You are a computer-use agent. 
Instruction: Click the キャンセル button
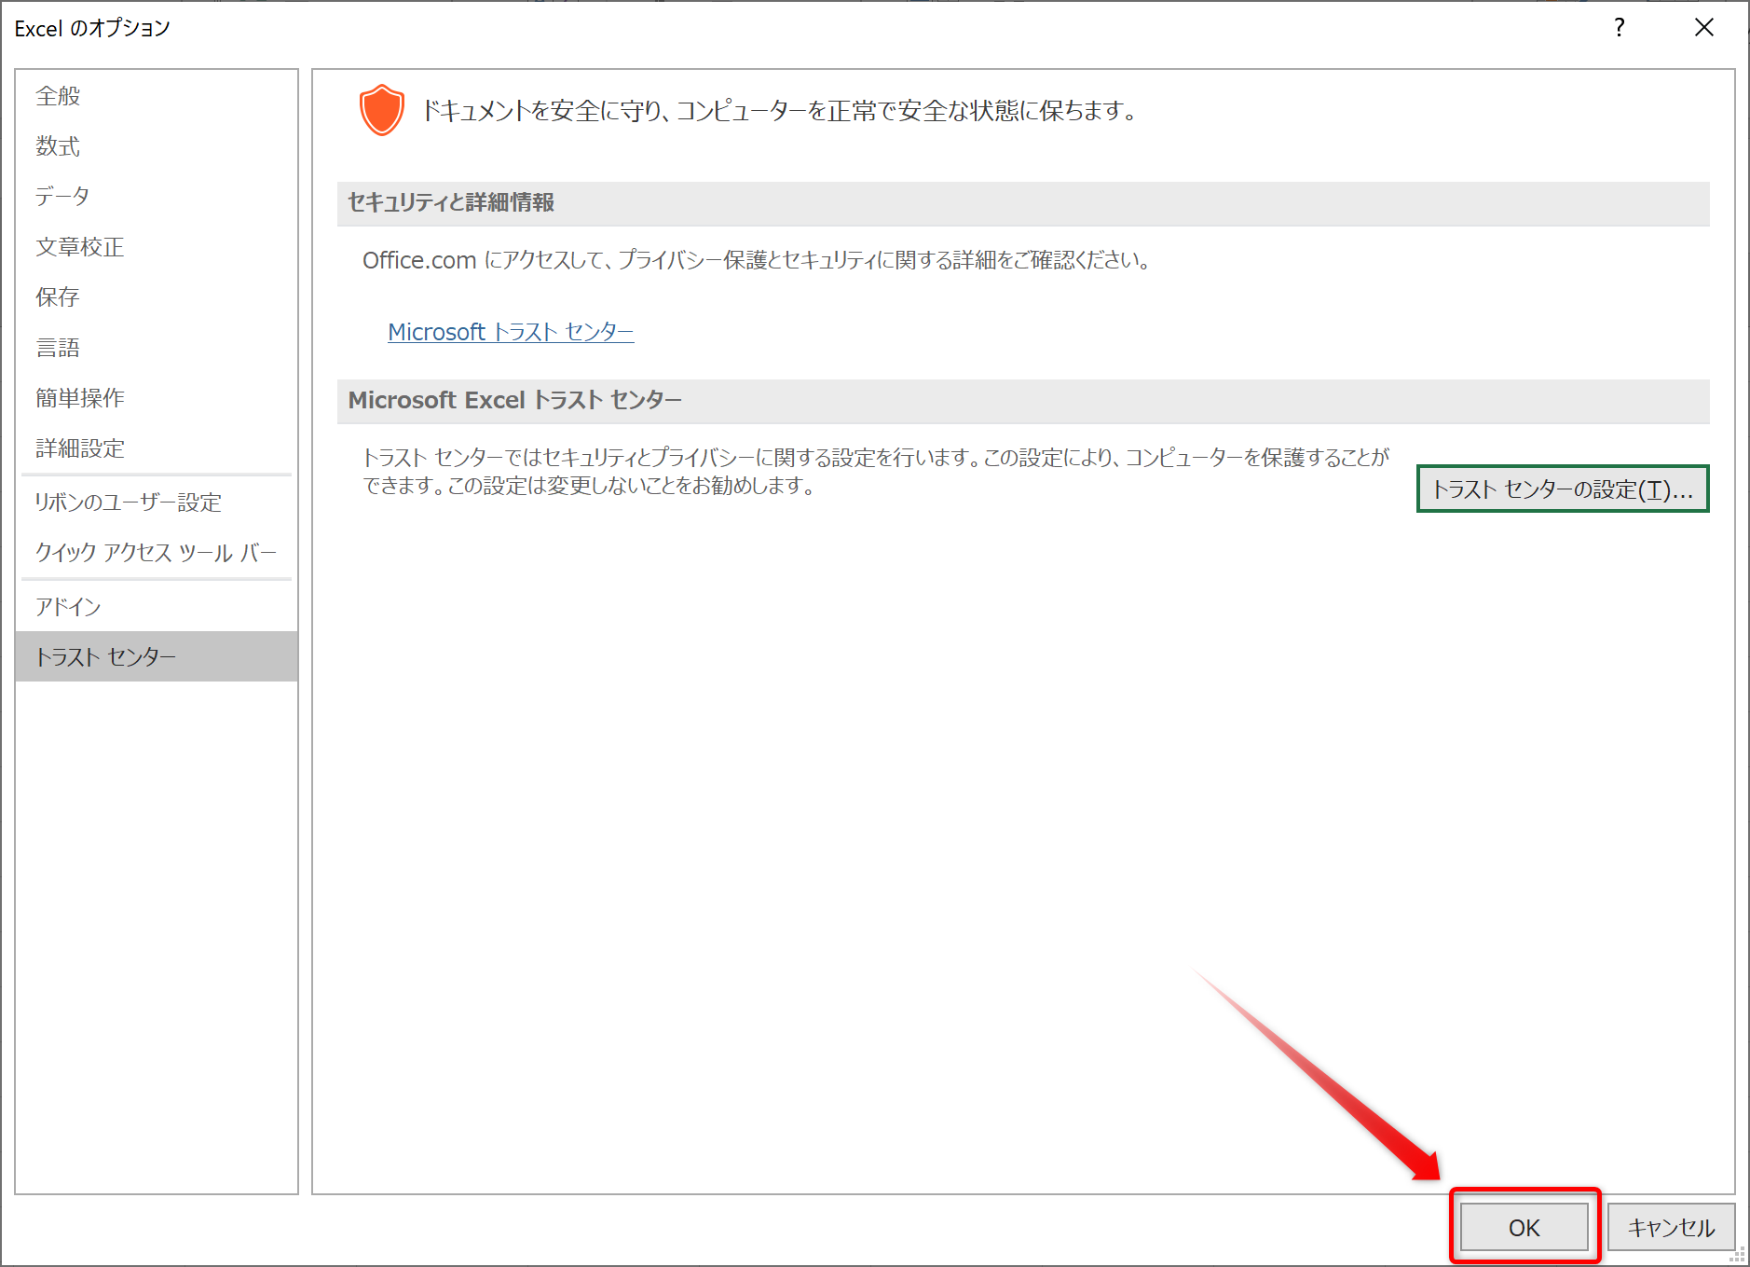point(1671,1227)
